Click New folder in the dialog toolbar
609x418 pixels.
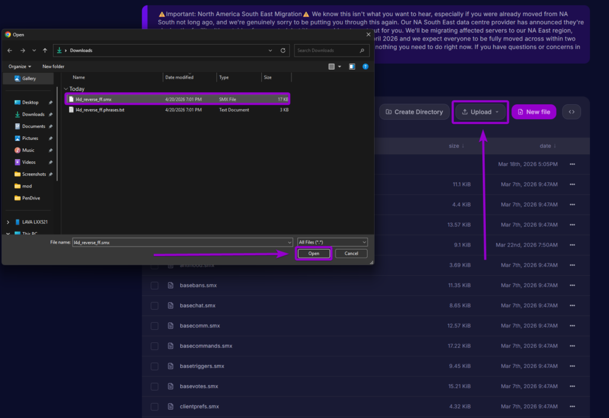pos(53,66)
